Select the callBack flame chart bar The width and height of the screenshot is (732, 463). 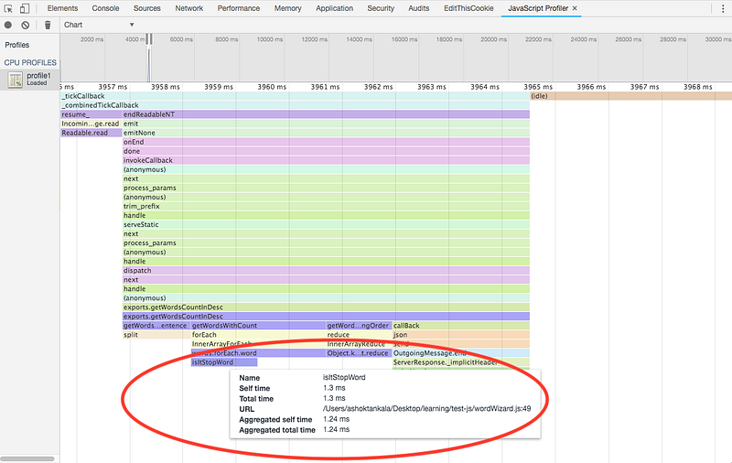click(460, 326)
